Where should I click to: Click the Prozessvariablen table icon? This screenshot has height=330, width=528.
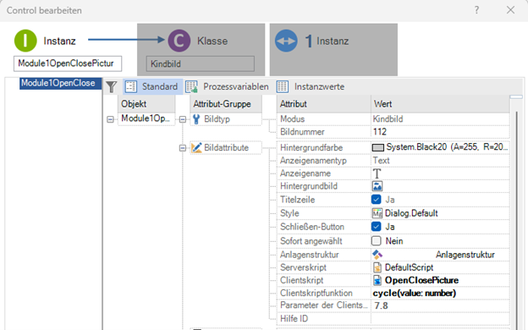tap(191, 86)
